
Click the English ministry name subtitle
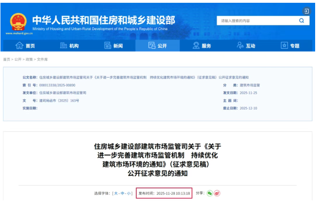click(100, 29)
